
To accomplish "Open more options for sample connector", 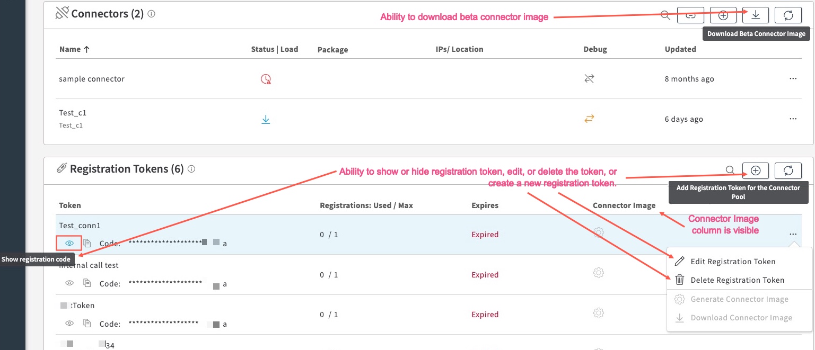I will coord(793,78).
